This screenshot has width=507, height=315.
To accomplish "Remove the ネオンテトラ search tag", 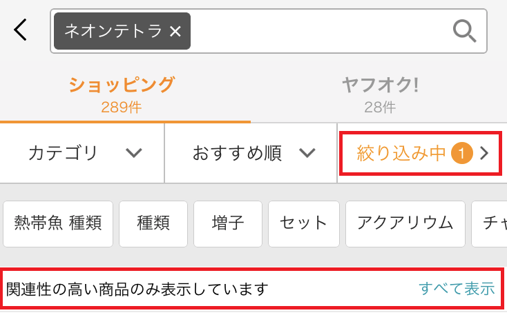I will [175, 31].
